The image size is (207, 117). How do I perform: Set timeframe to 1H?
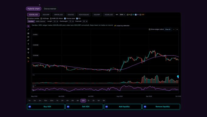click(57, 101)
